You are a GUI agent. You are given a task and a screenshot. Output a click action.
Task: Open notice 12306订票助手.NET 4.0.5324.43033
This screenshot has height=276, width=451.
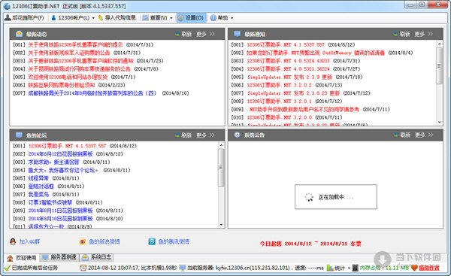[x=288, y=61]
